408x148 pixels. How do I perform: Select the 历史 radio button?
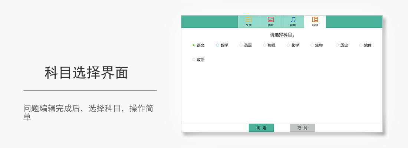coord(337,45)
